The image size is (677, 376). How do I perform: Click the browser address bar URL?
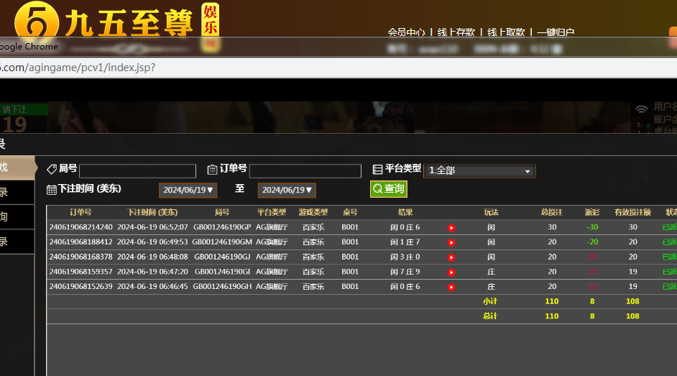coord(78,68)
